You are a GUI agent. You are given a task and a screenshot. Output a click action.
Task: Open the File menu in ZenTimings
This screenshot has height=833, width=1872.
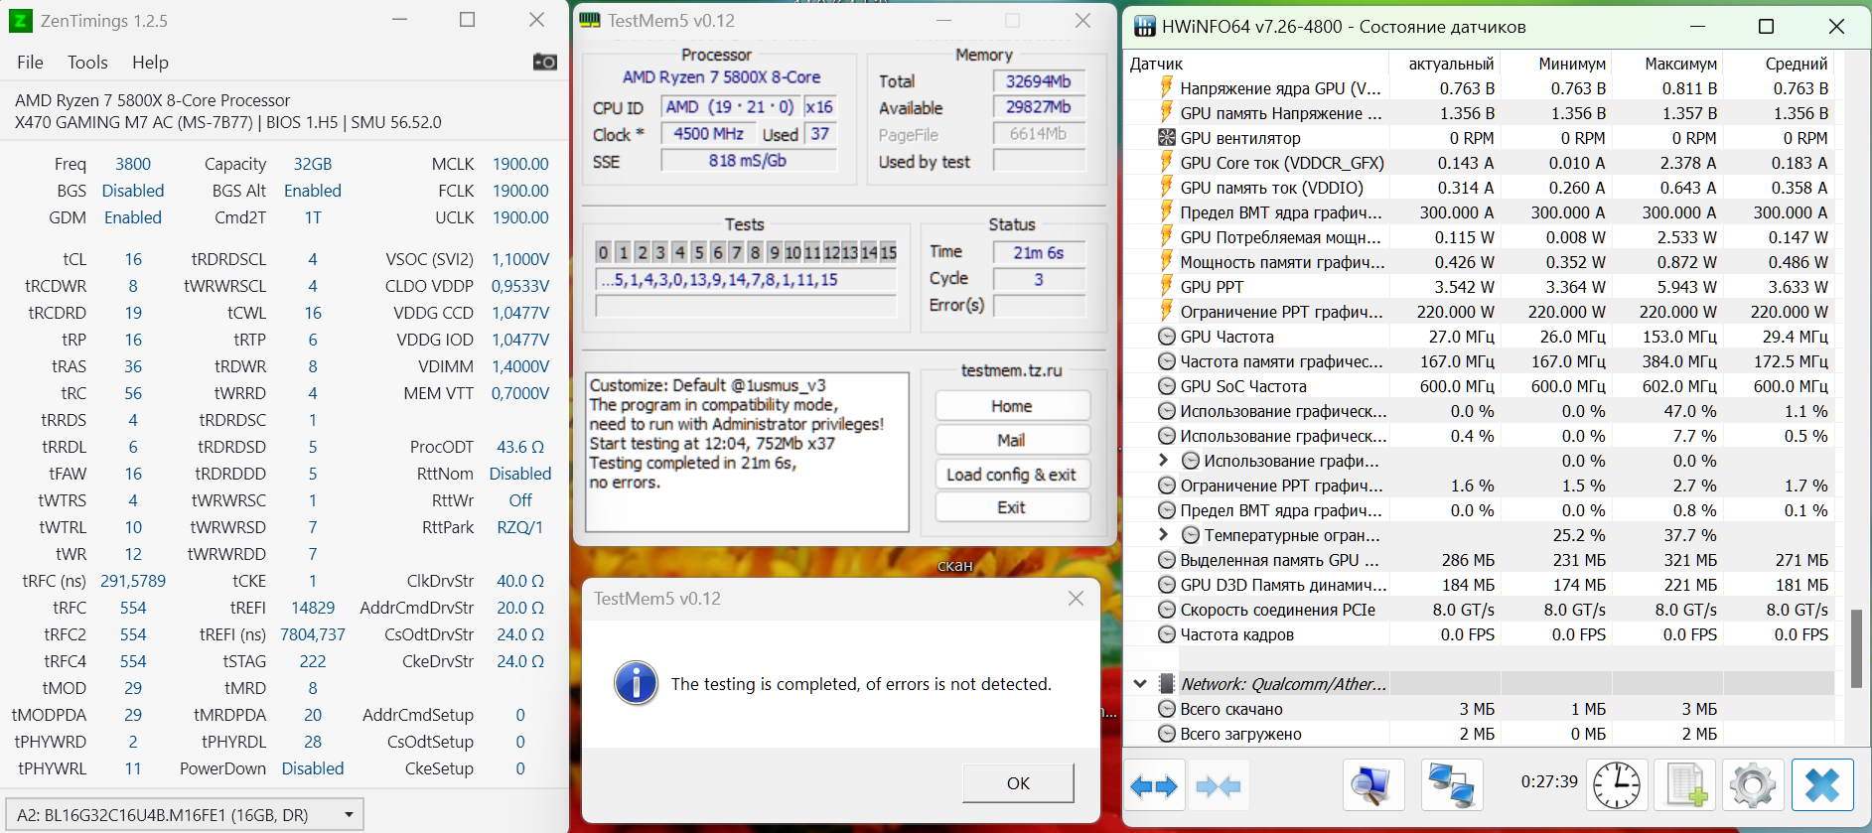30,63
